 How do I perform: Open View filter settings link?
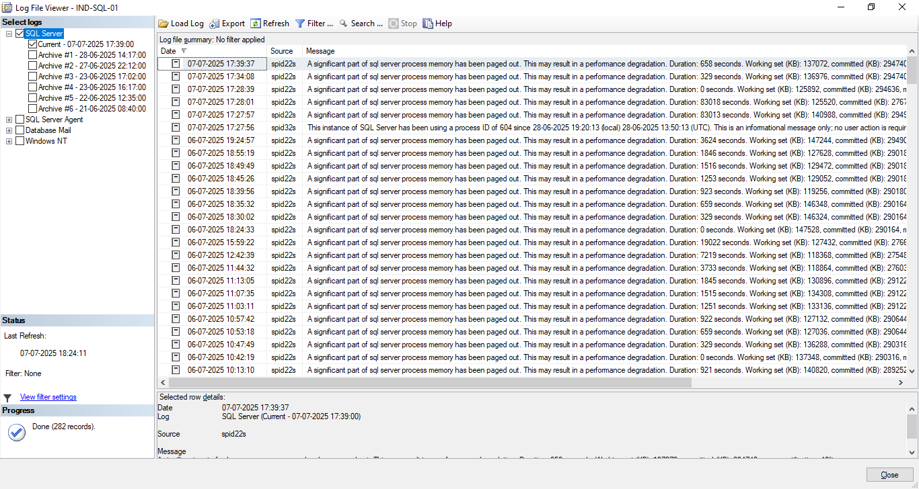(48, 396)
